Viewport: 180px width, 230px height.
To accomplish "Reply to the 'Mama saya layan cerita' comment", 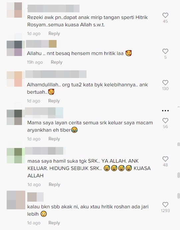I will pos(54,139).
